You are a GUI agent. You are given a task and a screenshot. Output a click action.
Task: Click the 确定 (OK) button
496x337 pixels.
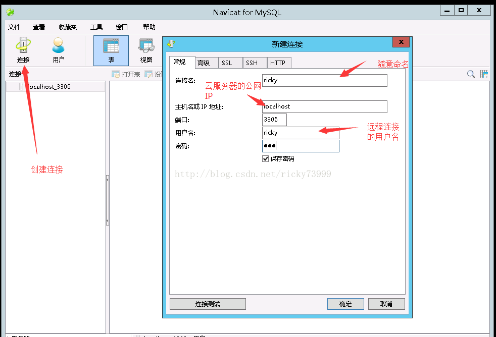coord(345,304)
